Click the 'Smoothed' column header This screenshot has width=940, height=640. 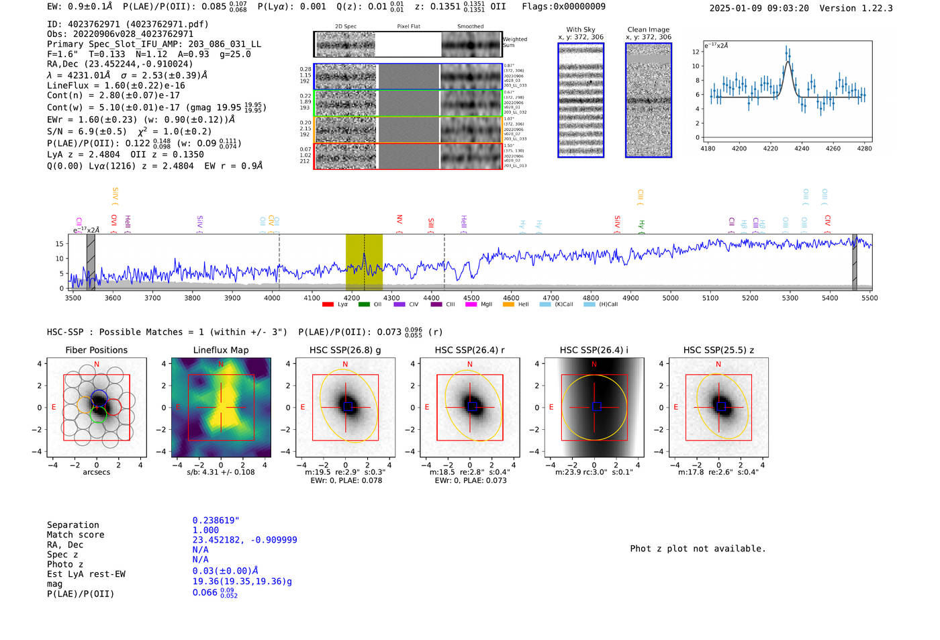point(470,26)
